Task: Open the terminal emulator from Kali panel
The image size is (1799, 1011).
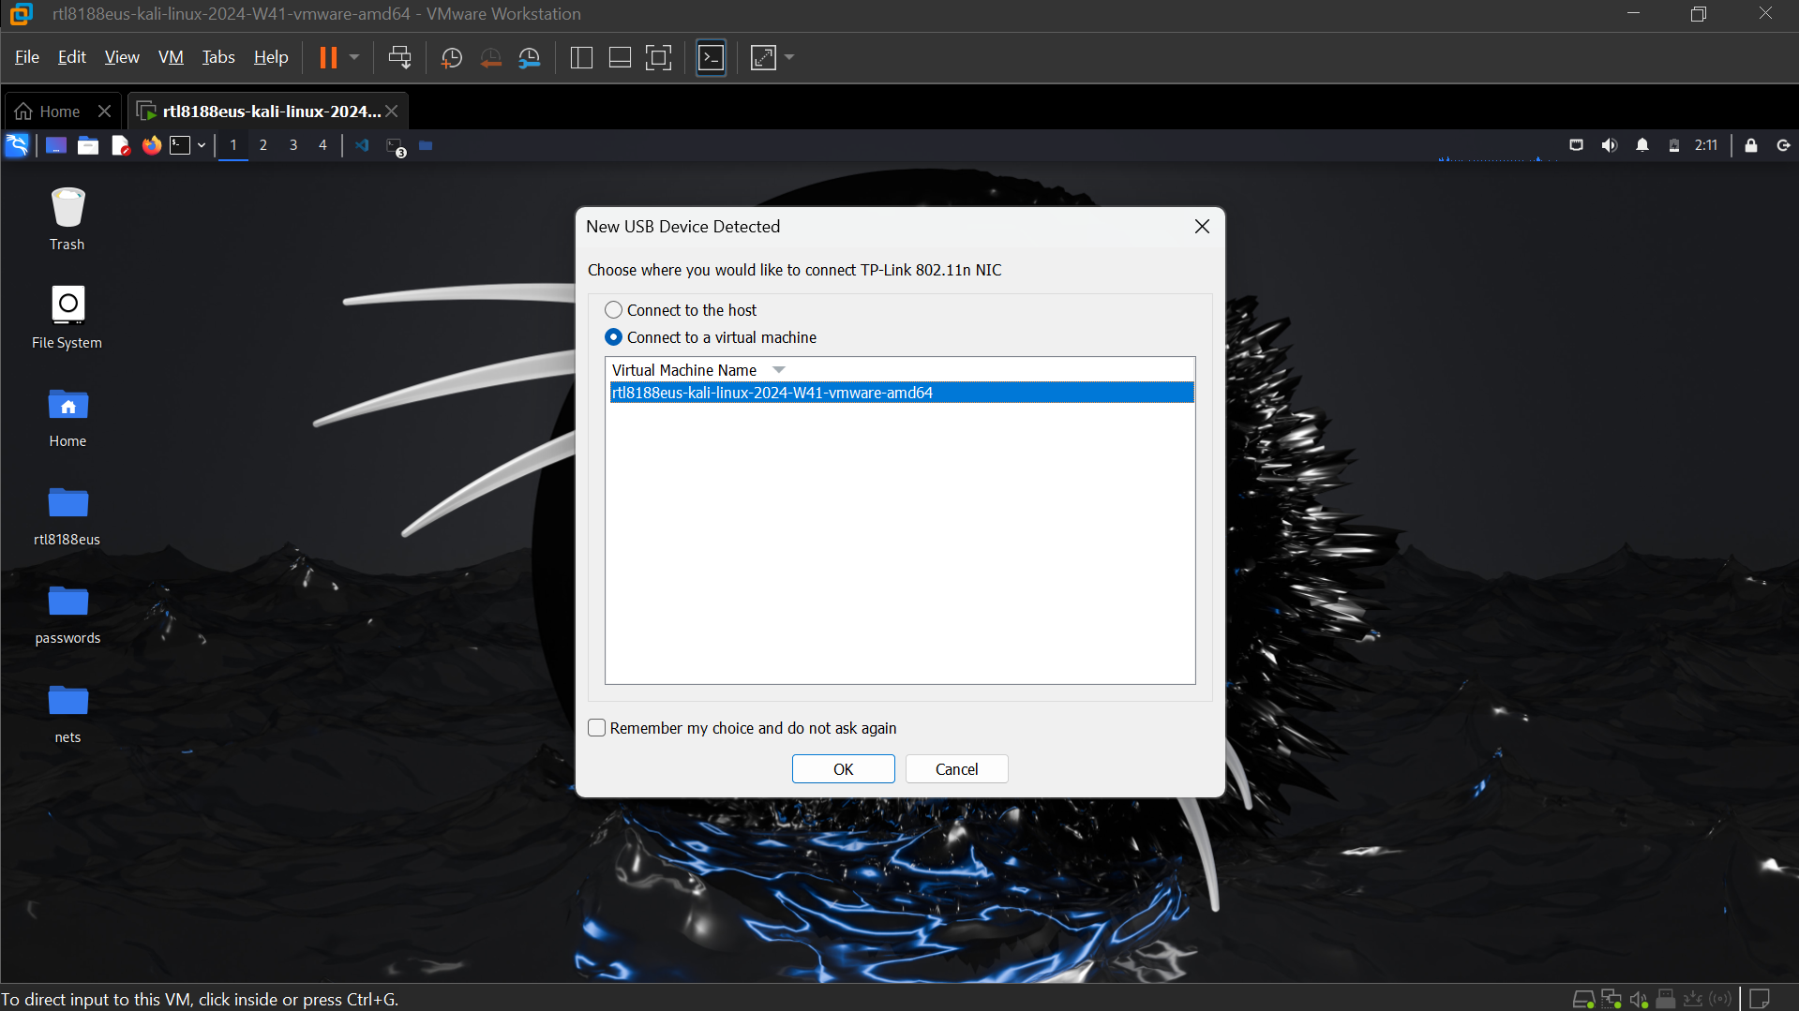Action: 180,145
